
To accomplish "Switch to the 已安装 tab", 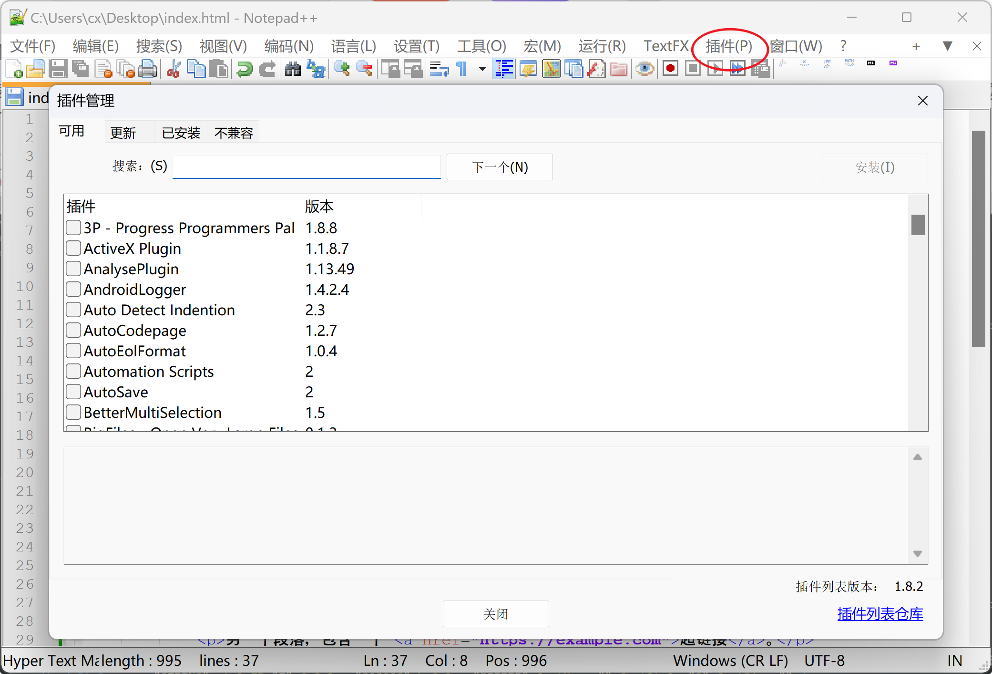I will tap(181, 133).
